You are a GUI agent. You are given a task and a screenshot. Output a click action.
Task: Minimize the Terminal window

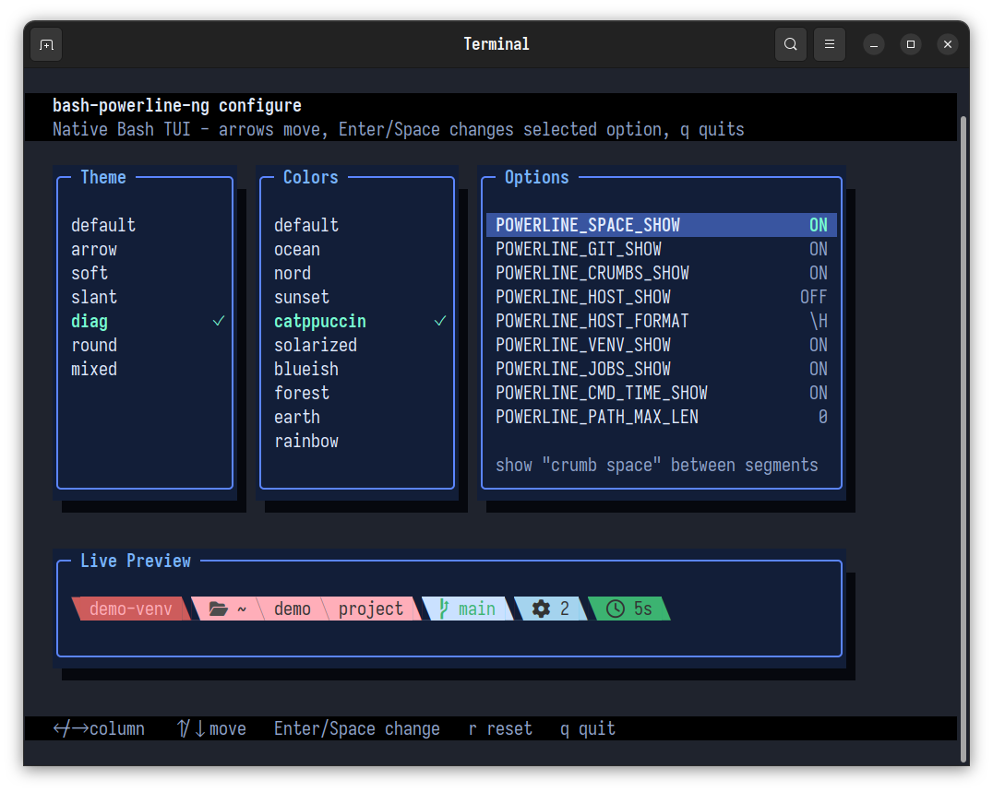pyautogui.click(x=873, y=44)
